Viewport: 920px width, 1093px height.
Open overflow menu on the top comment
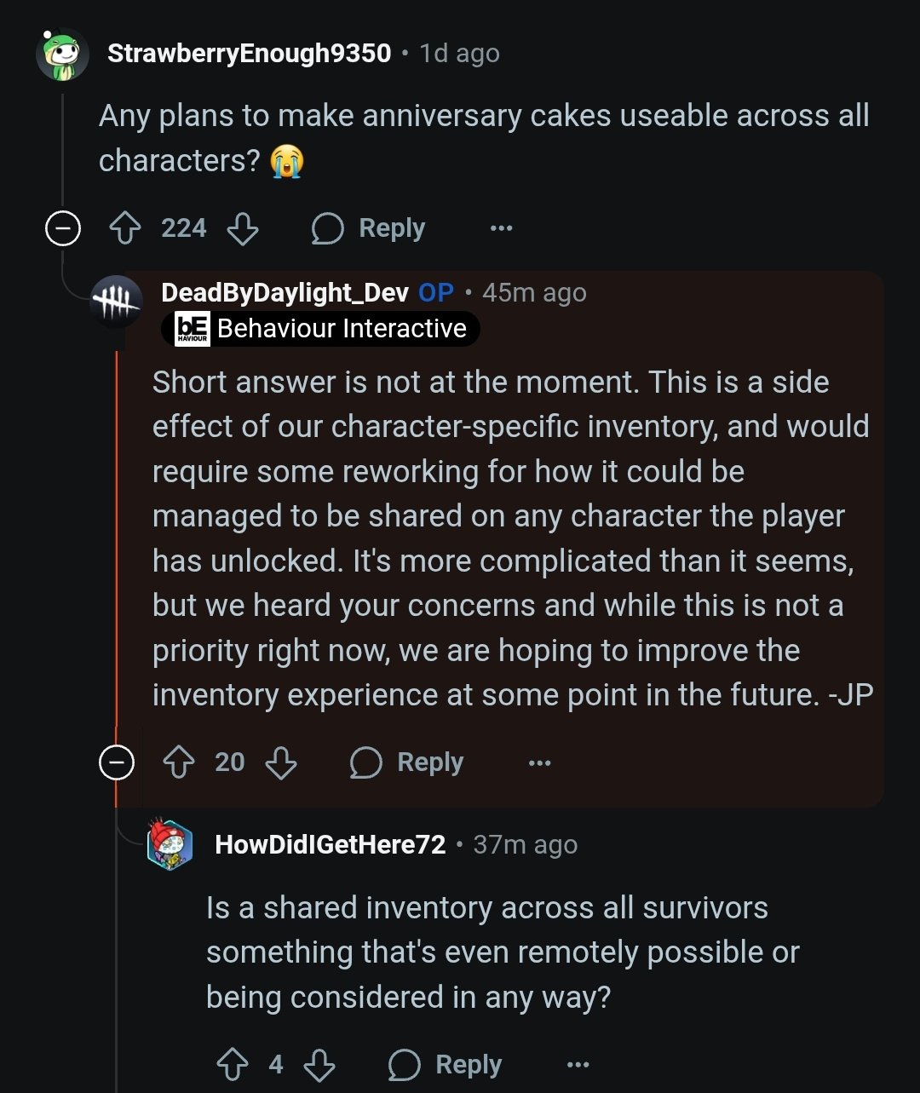501,227
